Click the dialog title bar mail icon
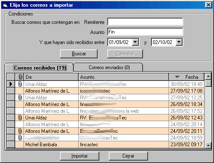Image resolution: width=214 pixels, height=163 pixels. pos(5,5)
